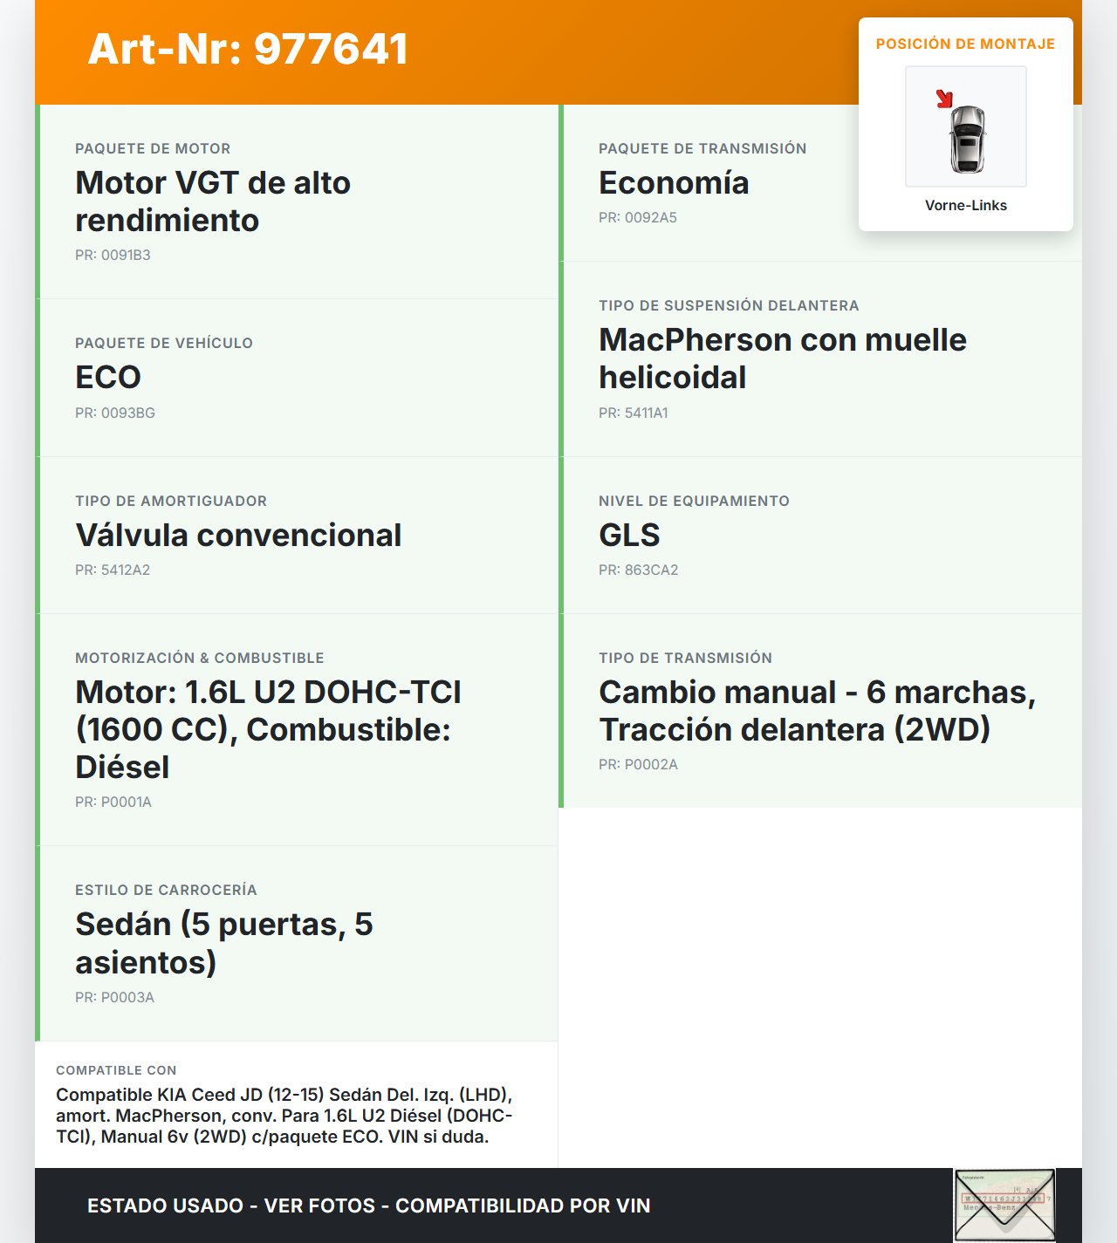Select the Sedán (5 puertas, 5 asientos) entry
Image resolution: width=1117 pixels, height=1243 pixels.
click(x=224, y=943)
